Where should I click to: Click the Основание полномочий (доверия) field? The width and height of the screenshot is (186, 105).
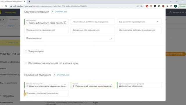(139, 85)
